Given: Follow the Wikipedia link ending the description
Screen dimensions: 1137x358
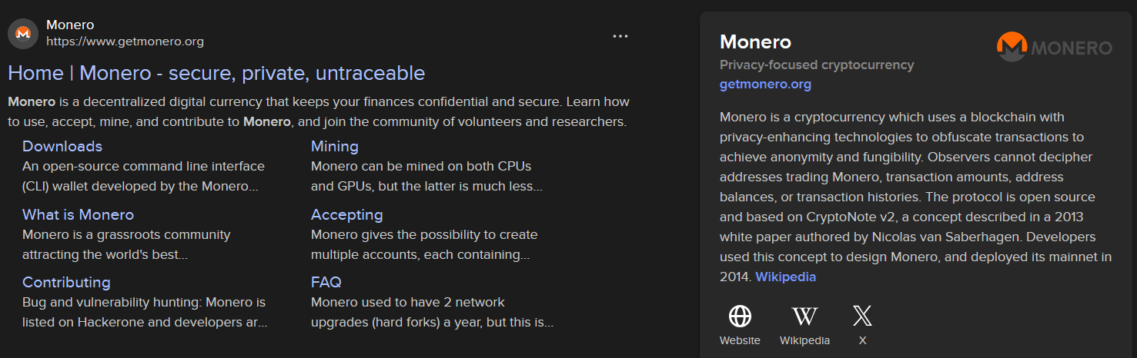Looking at the screenshot, I should pyautogui.click(x=785, y=277).
